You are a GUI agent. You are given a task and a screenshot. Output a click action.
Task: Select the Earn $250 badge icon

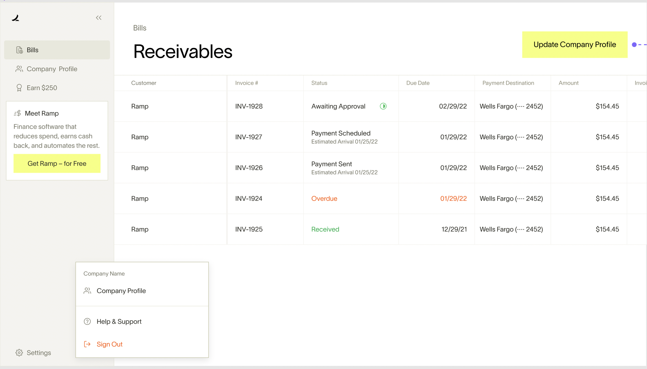[x=19, y=88]
